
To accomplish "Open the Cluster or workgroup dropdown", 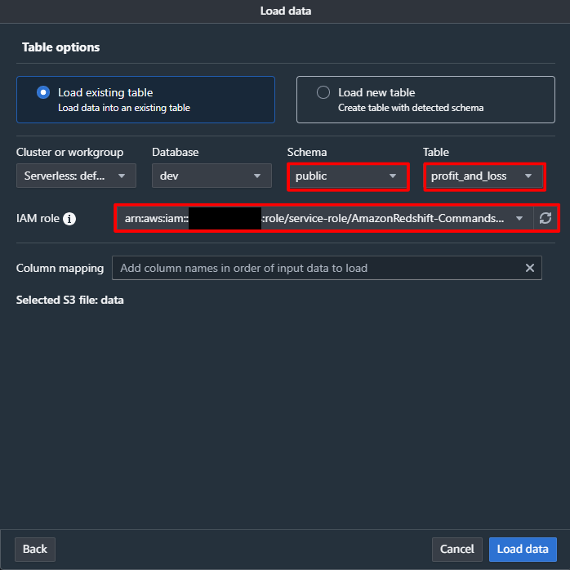I will click(x=76, y=176).
